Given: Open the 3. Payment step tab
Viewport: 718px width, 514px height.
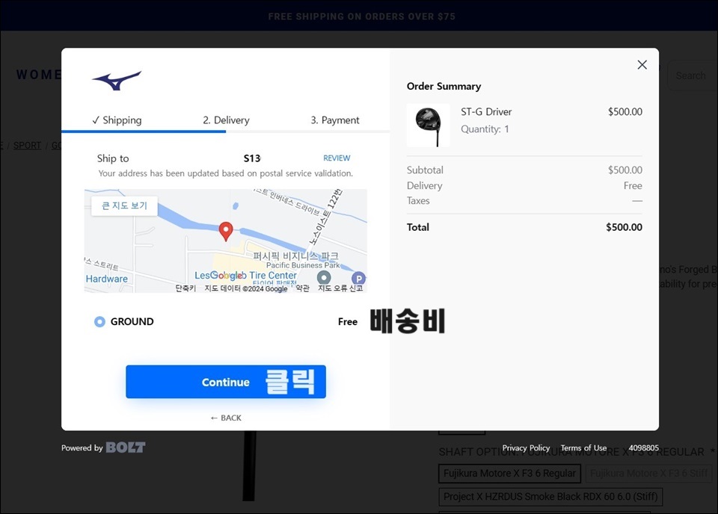Looking at the screenshot, I should click(335, 120).
